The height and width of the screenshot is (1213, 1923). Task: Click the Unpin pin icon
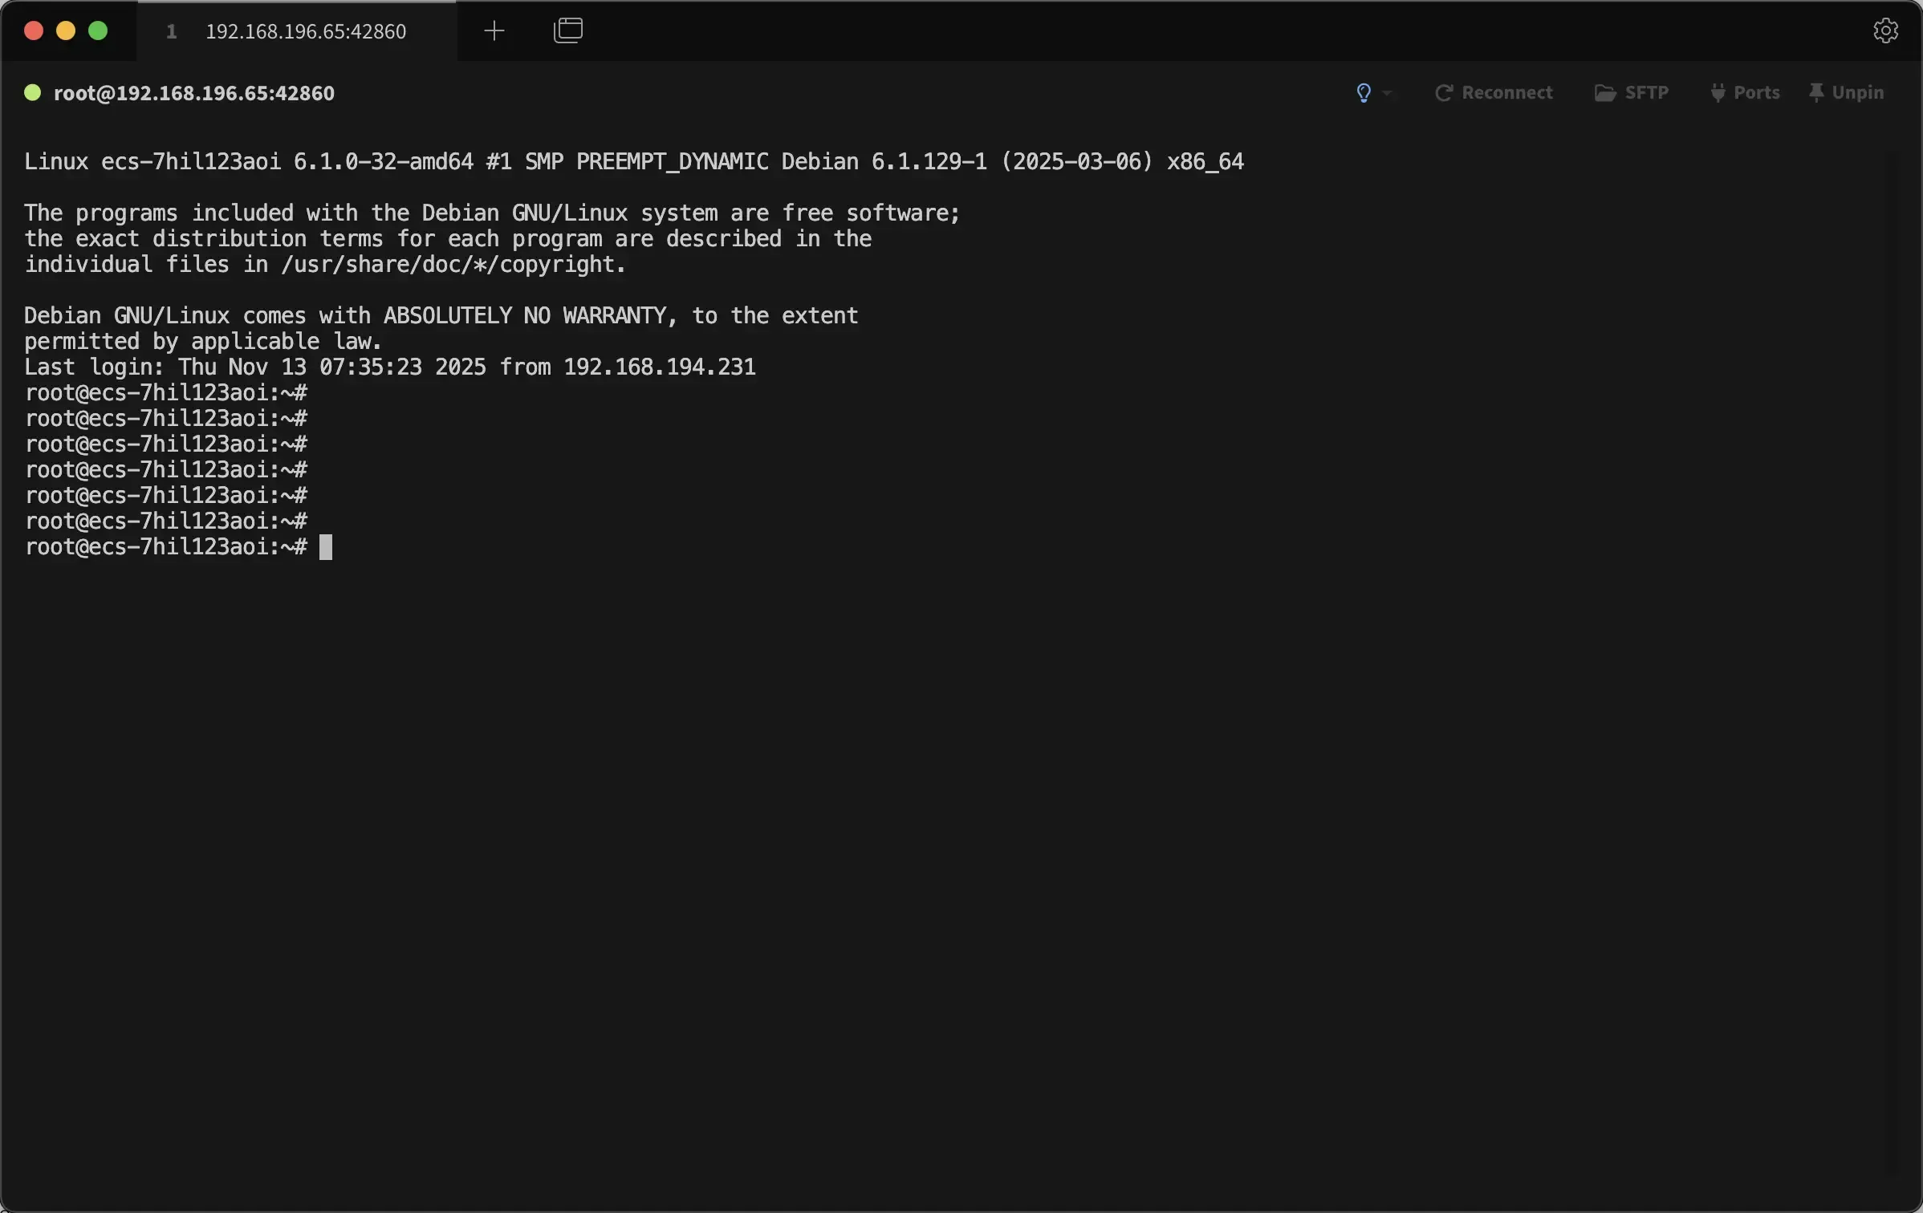click(x=1815, y=92)
